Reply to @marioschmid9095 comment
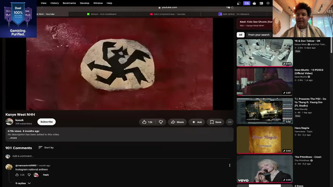 (46, 175)
